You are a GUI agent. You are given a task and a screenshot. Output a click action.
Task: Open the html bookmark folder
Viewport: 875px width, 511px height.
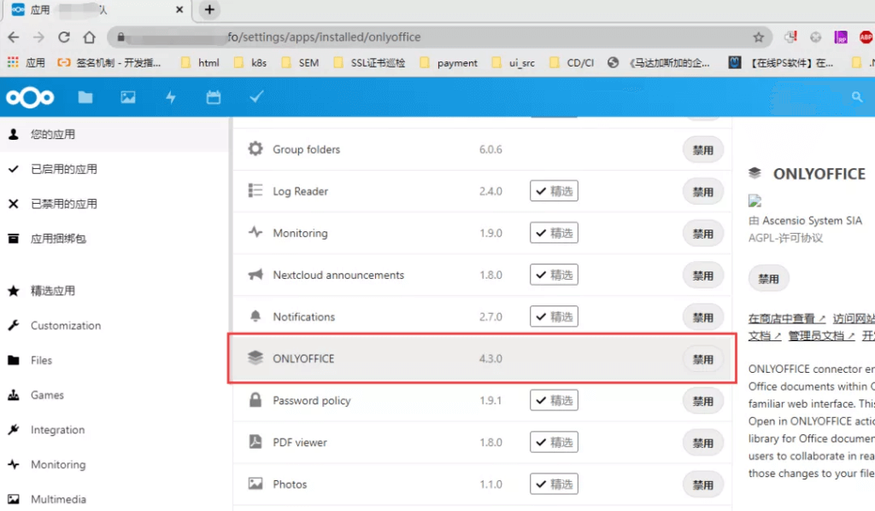(x=200, y=63)
